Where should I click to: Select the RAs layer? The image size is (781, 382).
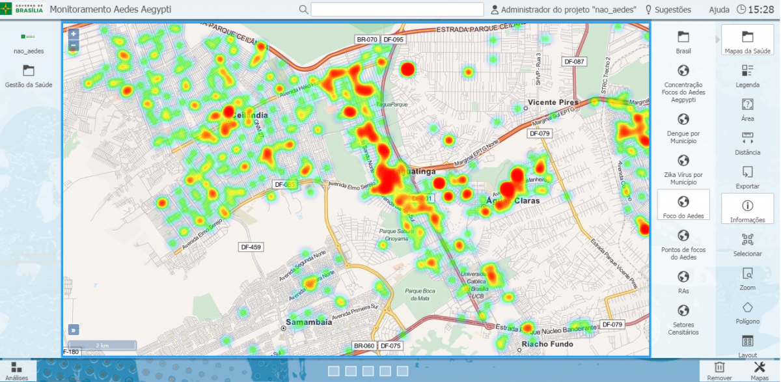point(683,282)
